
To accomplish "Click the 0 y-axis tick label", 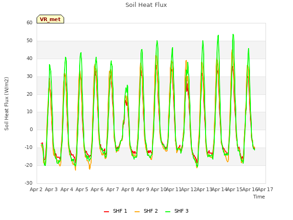I will (31, 129).
